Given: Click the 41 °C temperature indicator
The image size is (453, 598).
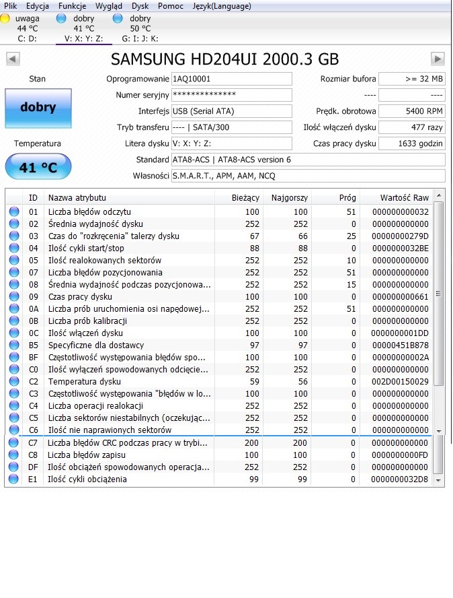Looking at the screenshot, I should click(38, 166).
